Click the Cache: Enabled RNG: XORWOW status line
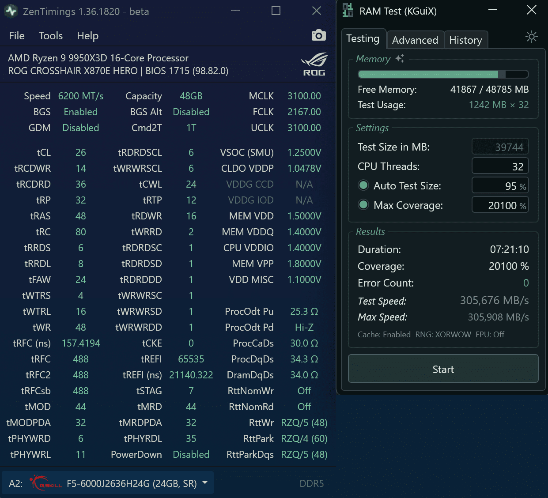548x498 pixels. point(431,334)
